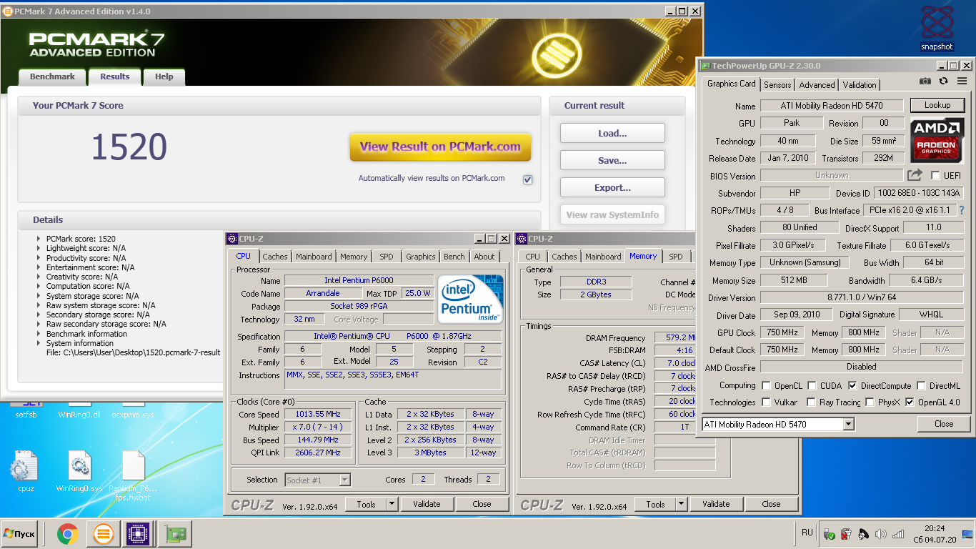This screenshot has height=549, width=976.
Task: Click the Start (Пуск) button
Action: [19, 534]
